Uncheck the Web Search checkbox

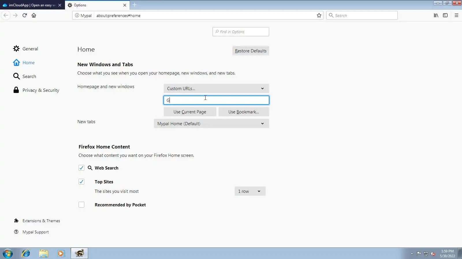[81, 168]
